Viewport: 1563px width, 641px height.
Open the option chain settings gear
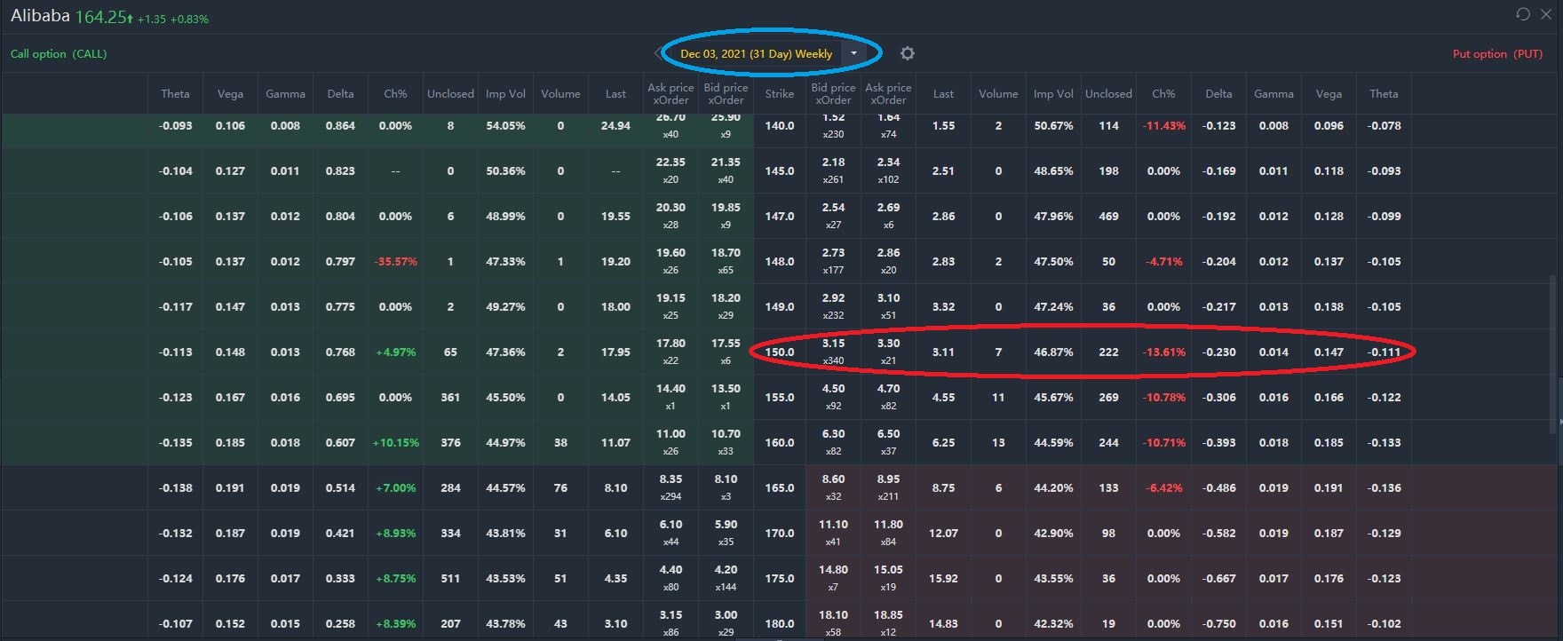click(907, 53)
